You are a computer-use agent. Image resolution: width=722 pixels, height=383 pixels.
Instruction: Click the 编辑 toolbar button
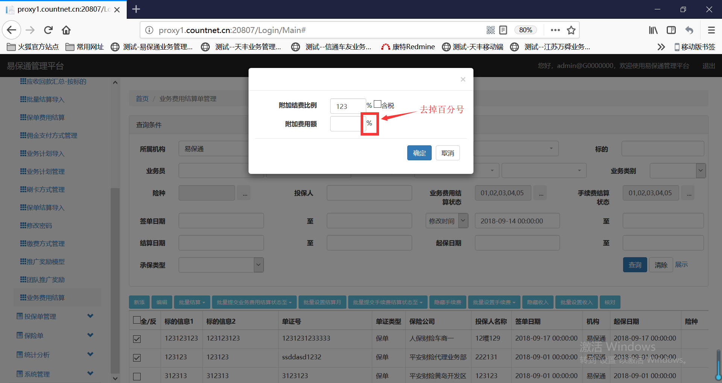point(162,302)
